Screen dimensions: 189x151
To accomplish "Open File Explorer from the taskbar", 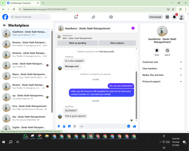I will (47, 136).
